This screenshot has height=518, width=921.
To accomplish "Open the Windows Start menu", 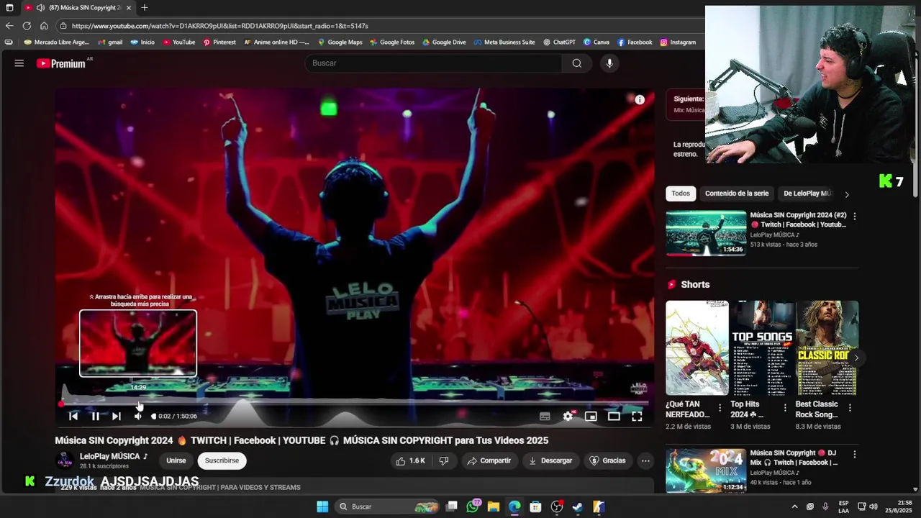I will click(x=322, y=506).
